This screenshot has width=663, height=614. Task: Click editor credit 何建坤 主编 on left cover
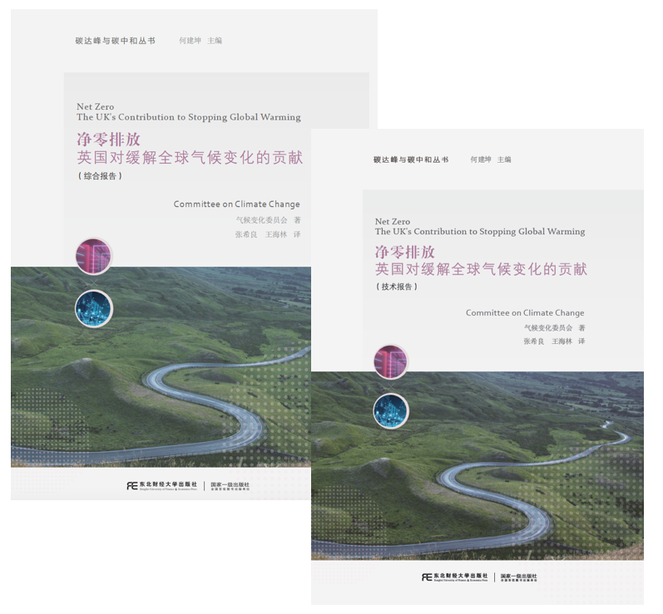(x=200, y=41)
